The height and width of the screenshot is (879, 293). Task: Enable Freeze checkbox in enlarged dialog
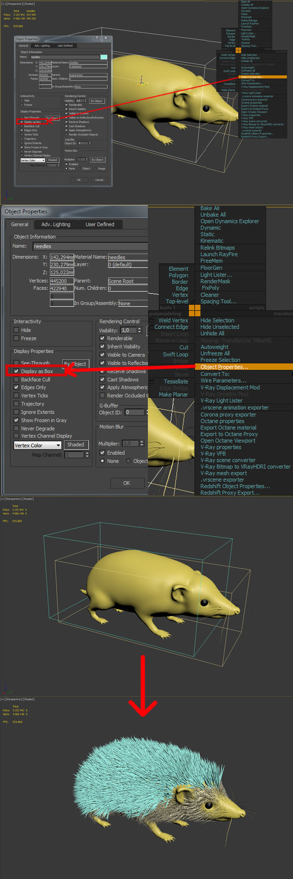pyautogui.click(x=16, y=338)
